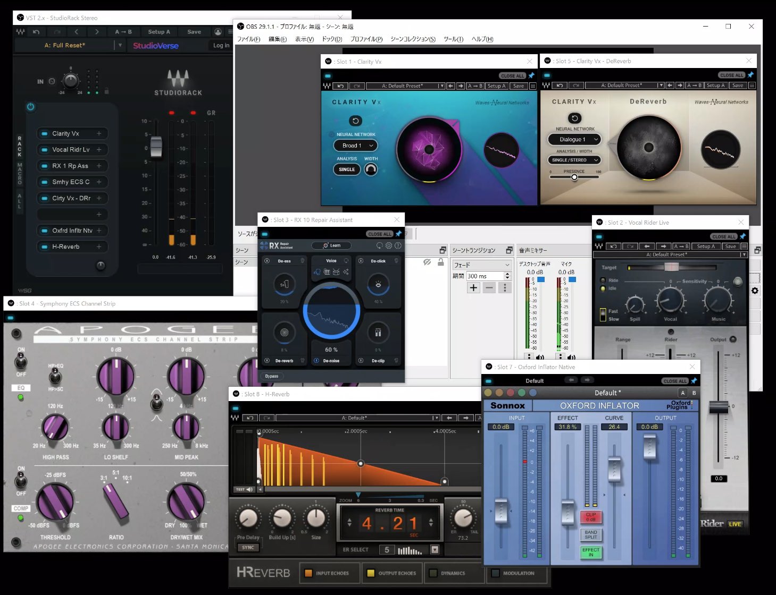Click the Bypass button in RX Repair Assistant

272,376
